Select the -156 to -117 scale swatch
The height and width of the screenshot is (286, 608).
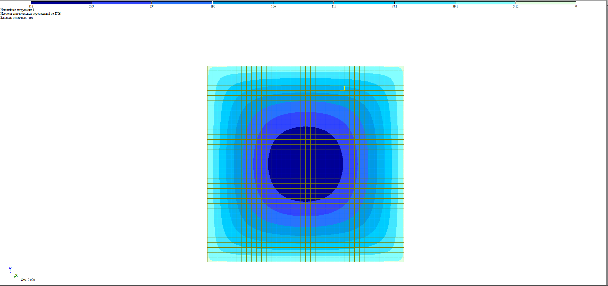pos(303,3)
